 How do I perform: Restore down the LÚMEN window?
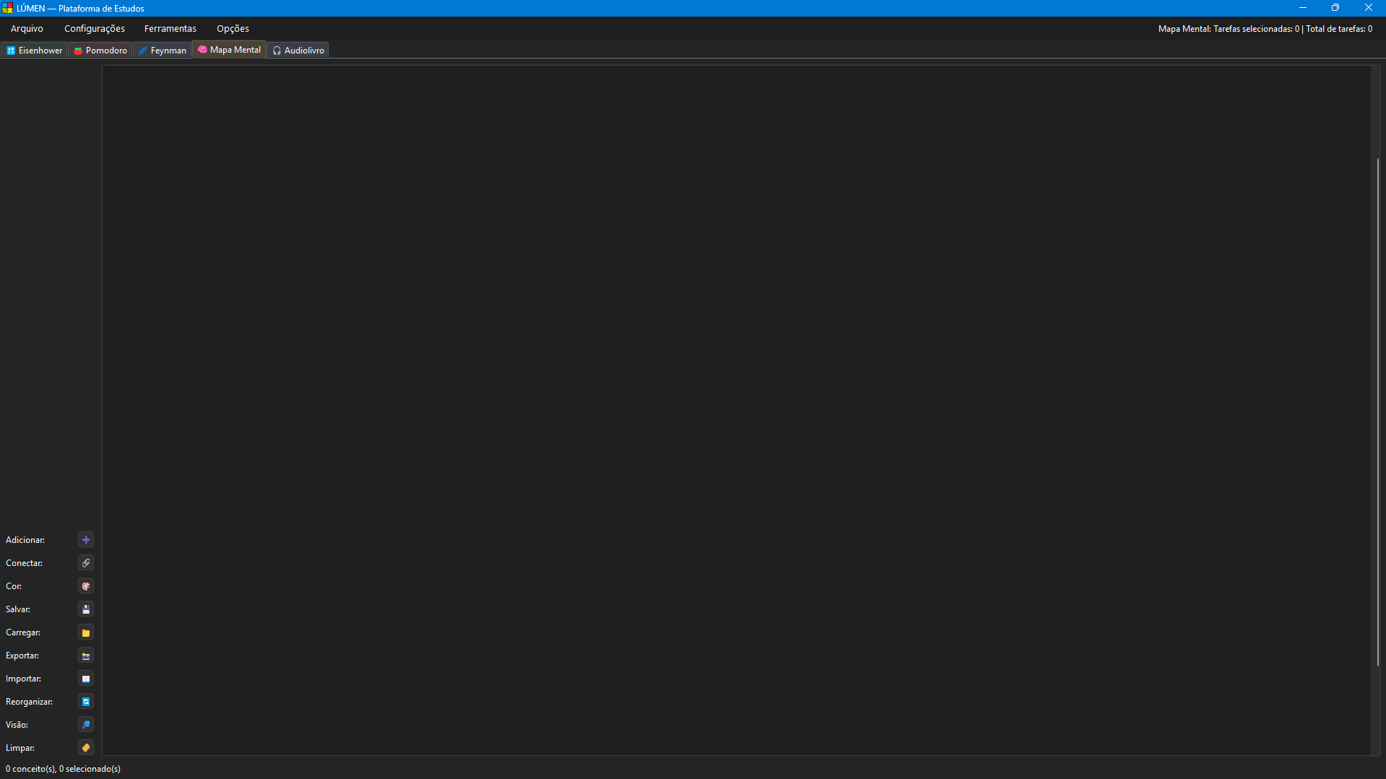tap(1335, 8)
